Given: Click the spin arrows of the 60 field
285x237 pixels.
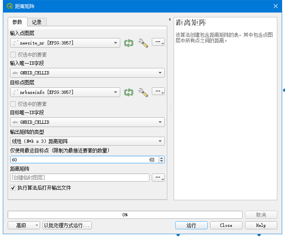Looking at the screenshot, I should [x=162, y=160].
